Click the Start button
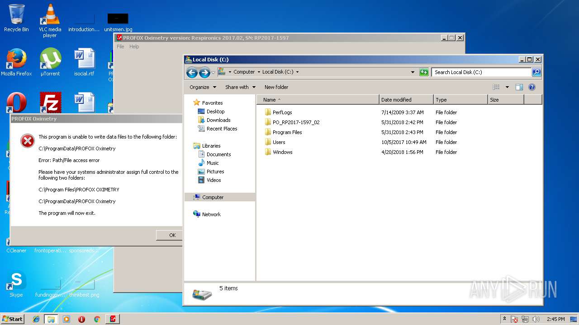 (x=13, y=319)
